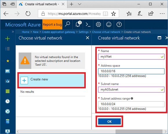The width and height of the screenshot is (168, 134).
Task: Open the Azure portal search icon
Action: (67, 24)
